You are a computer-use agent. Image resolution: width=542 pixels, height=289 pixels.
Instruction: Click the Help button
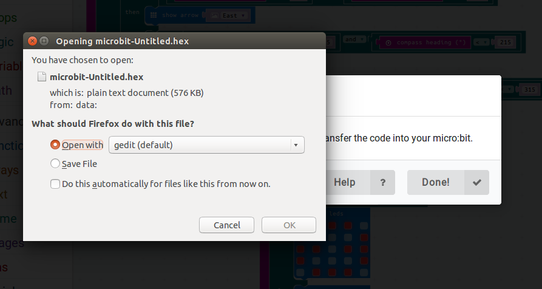(x=360, y=182)
